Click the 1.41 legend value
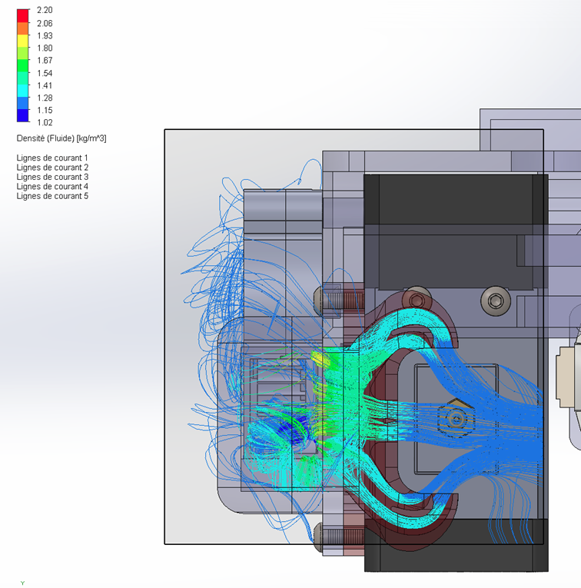Viewport: 581px width, 588px height. click(45, 85)
